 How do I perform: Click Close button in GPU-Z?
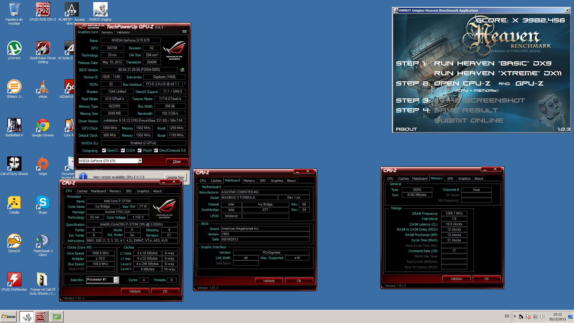[177, 161]
